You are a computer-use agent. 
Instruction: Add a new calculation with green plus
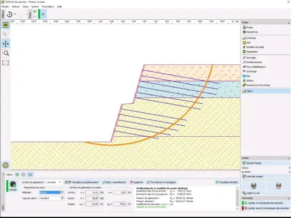(x=17, y=175)
